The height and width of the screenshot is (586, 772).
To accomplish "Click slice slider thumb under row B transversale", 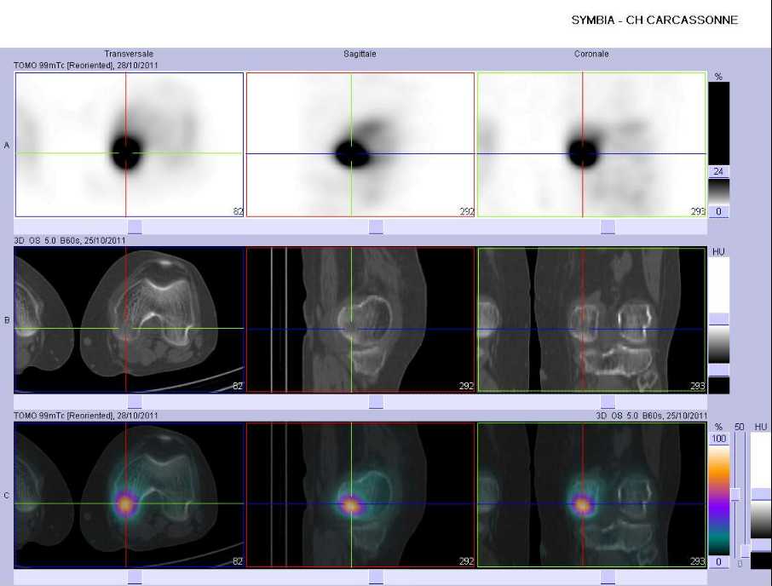I will tap(135, 402).
